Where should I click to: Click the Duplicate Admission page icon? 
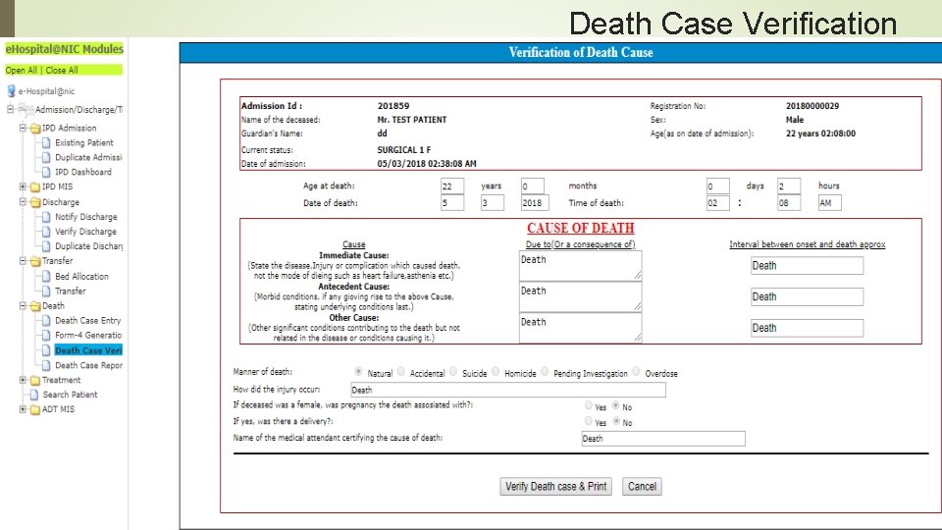[x=46, y=157]
